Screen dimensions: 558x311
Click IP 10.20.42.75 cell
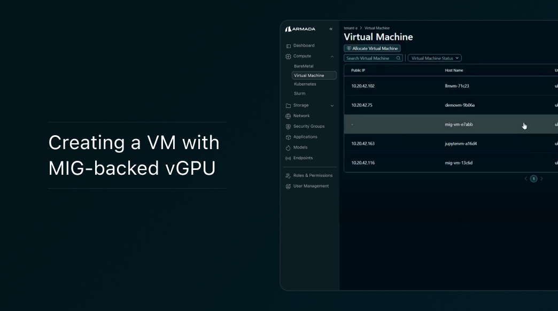(361, 105)
